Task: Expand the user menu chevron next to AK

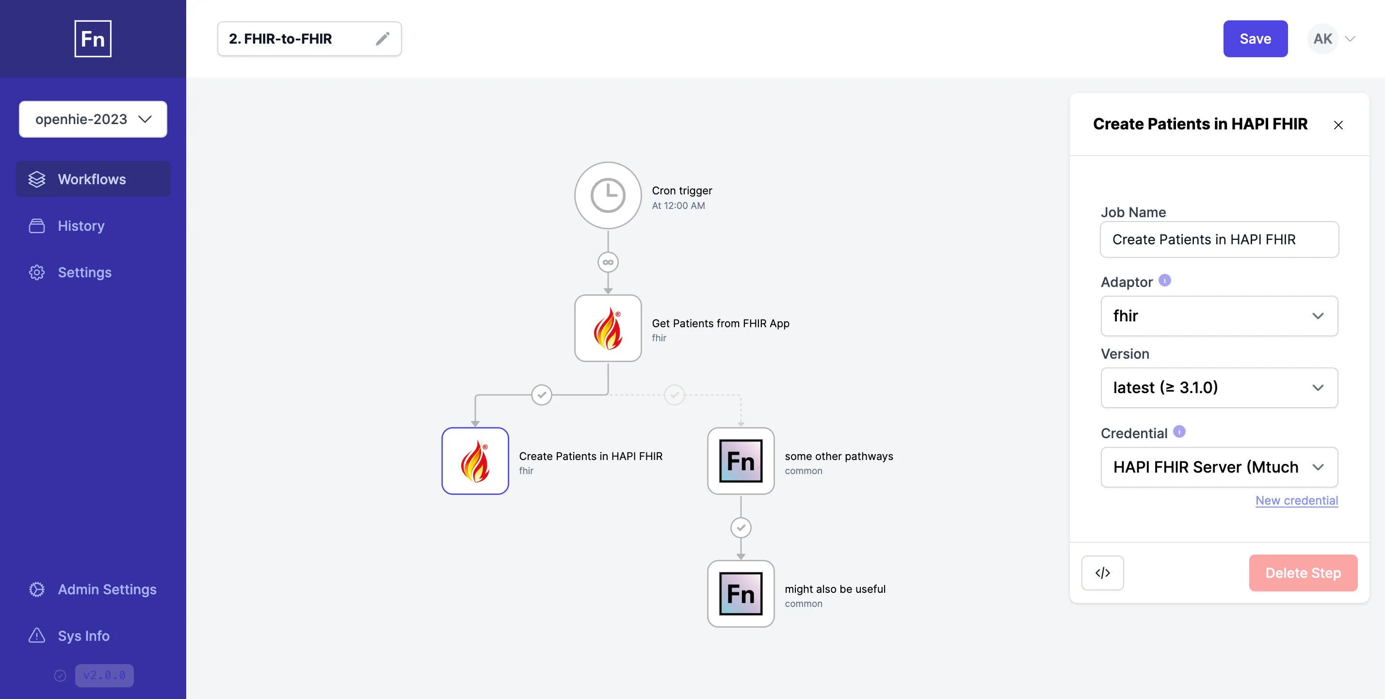Action: [x=1350, y=39]
